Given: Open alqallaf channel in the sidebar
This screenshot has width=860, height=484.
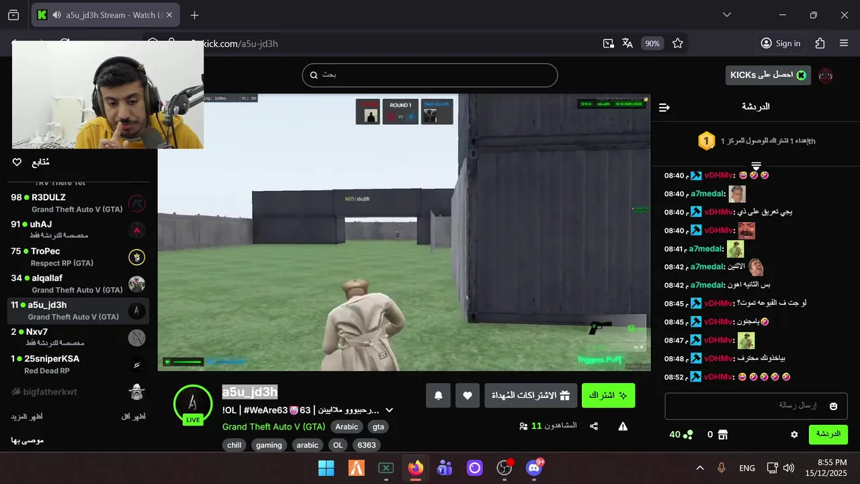Looking at the screenshot, I should coord(78,284).
